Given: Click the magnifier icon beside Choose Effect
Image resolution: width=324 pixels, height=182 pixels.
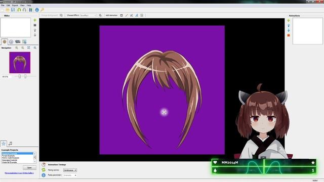Looking at the screenshot, I should (100, 15).
